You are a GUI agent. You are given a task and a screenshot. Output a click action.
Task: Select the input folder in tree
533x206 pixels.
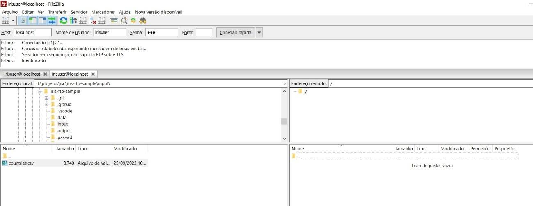click(x=63, y=124)
